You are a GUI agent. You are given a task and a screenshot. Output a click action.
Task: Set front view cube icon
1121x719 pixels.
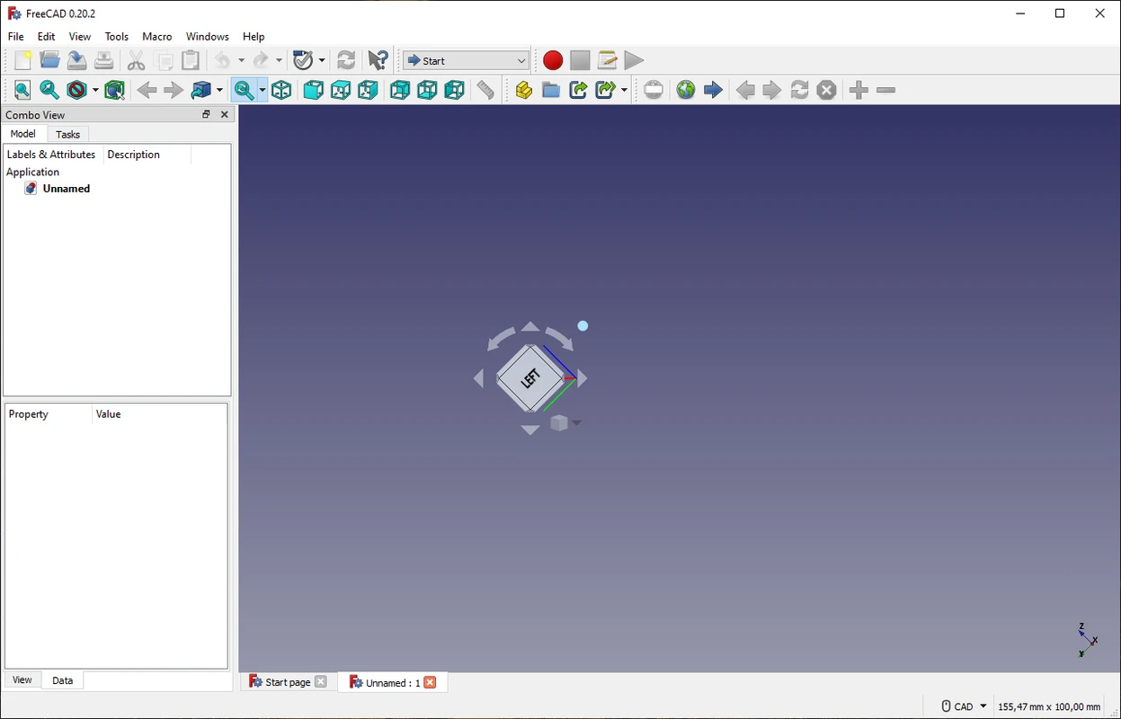pyautogui.click(x=313, y=90)
